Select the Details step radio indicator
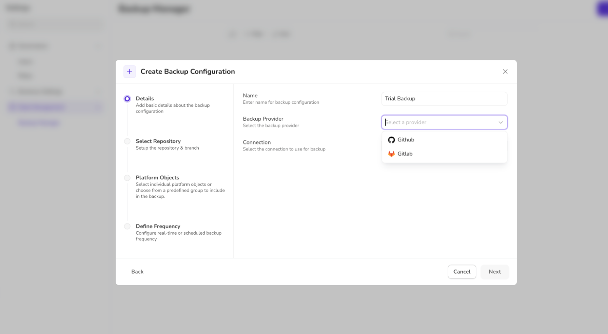 click(x=127, y=99)
